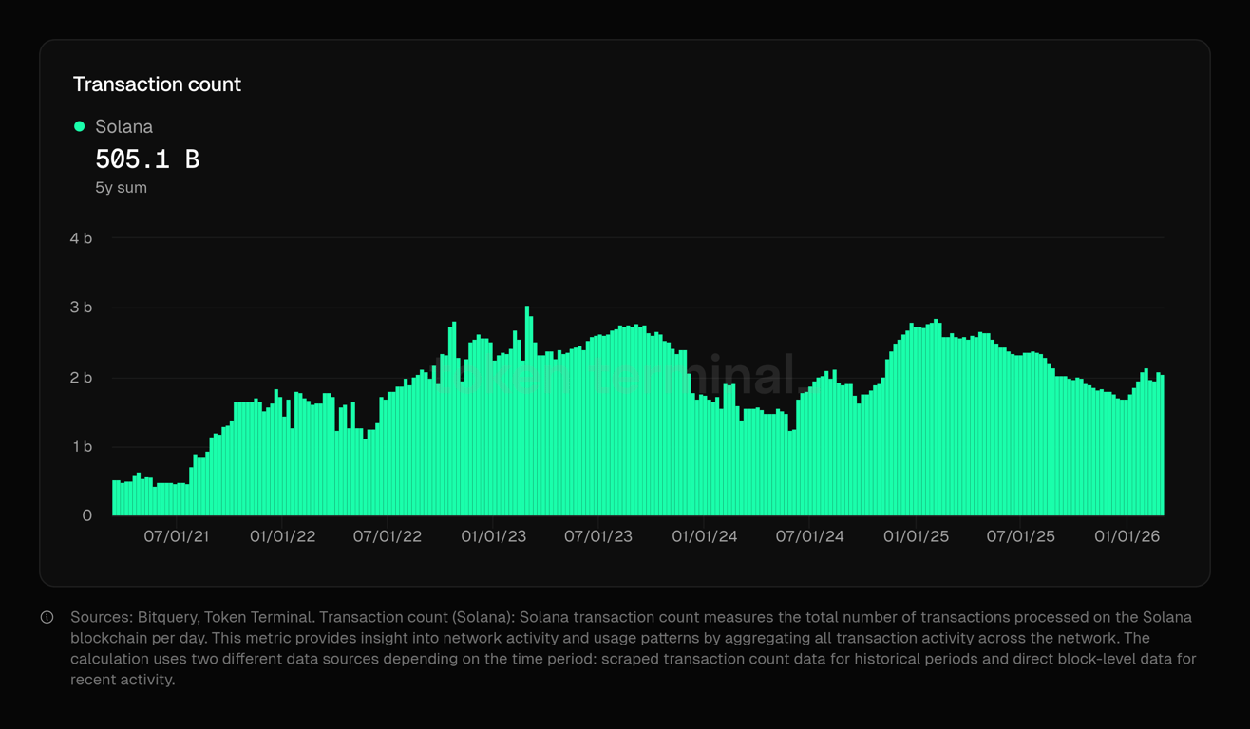
Task: Click the Transaction count title to expand
Action: [157, 84]
